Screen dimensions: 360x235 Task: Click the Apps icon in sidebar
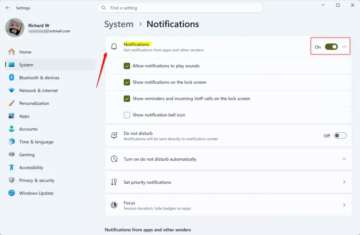pos(12,116)
